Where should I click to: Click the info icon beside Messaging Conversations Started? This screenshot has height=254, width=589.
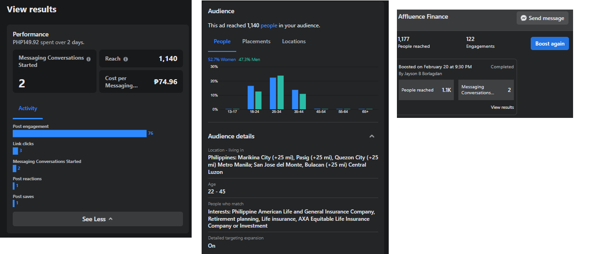click(88, 59)
